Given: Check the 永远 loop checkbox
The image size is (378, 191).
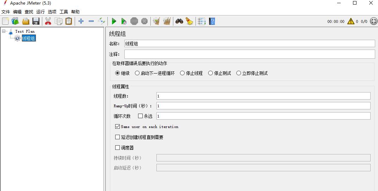Looking at the screenshot, I should (x=140, y=116).
